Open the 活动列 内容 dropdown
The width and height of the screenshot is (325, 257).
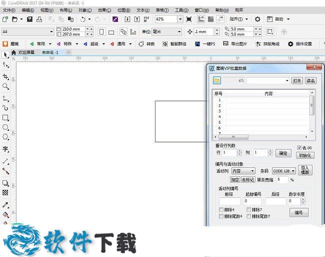252,171
